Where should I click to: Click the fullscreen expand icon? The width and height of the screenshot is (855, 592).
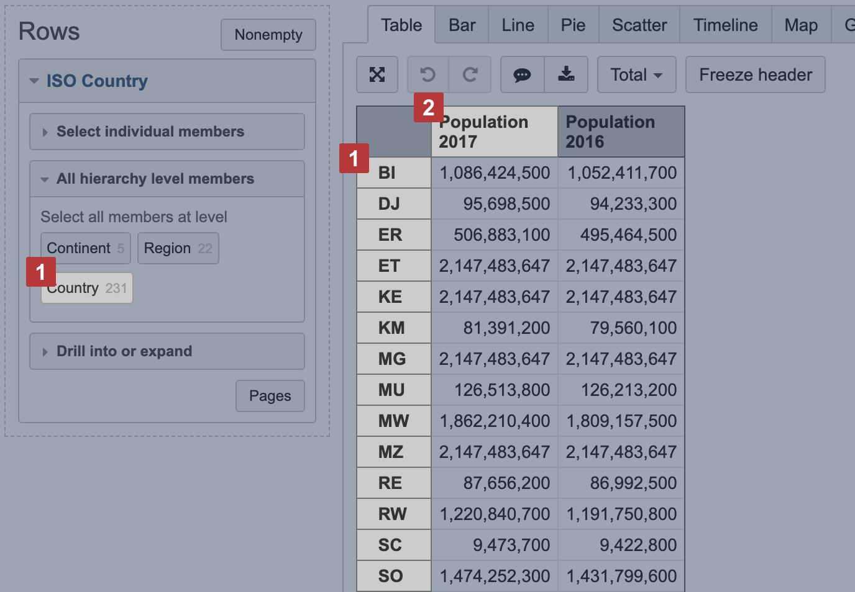pyautogui.click(x=377, y=74)
